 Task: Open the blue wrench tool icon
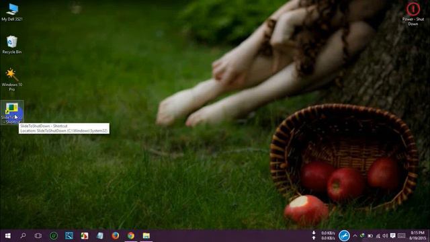(344, 236)
